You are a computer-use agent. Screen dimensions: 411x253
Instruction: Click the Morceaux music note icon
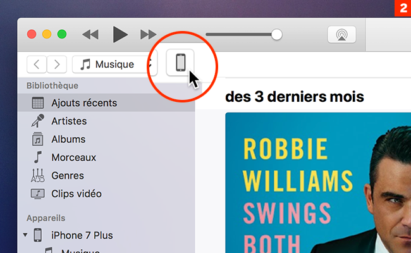38,157
